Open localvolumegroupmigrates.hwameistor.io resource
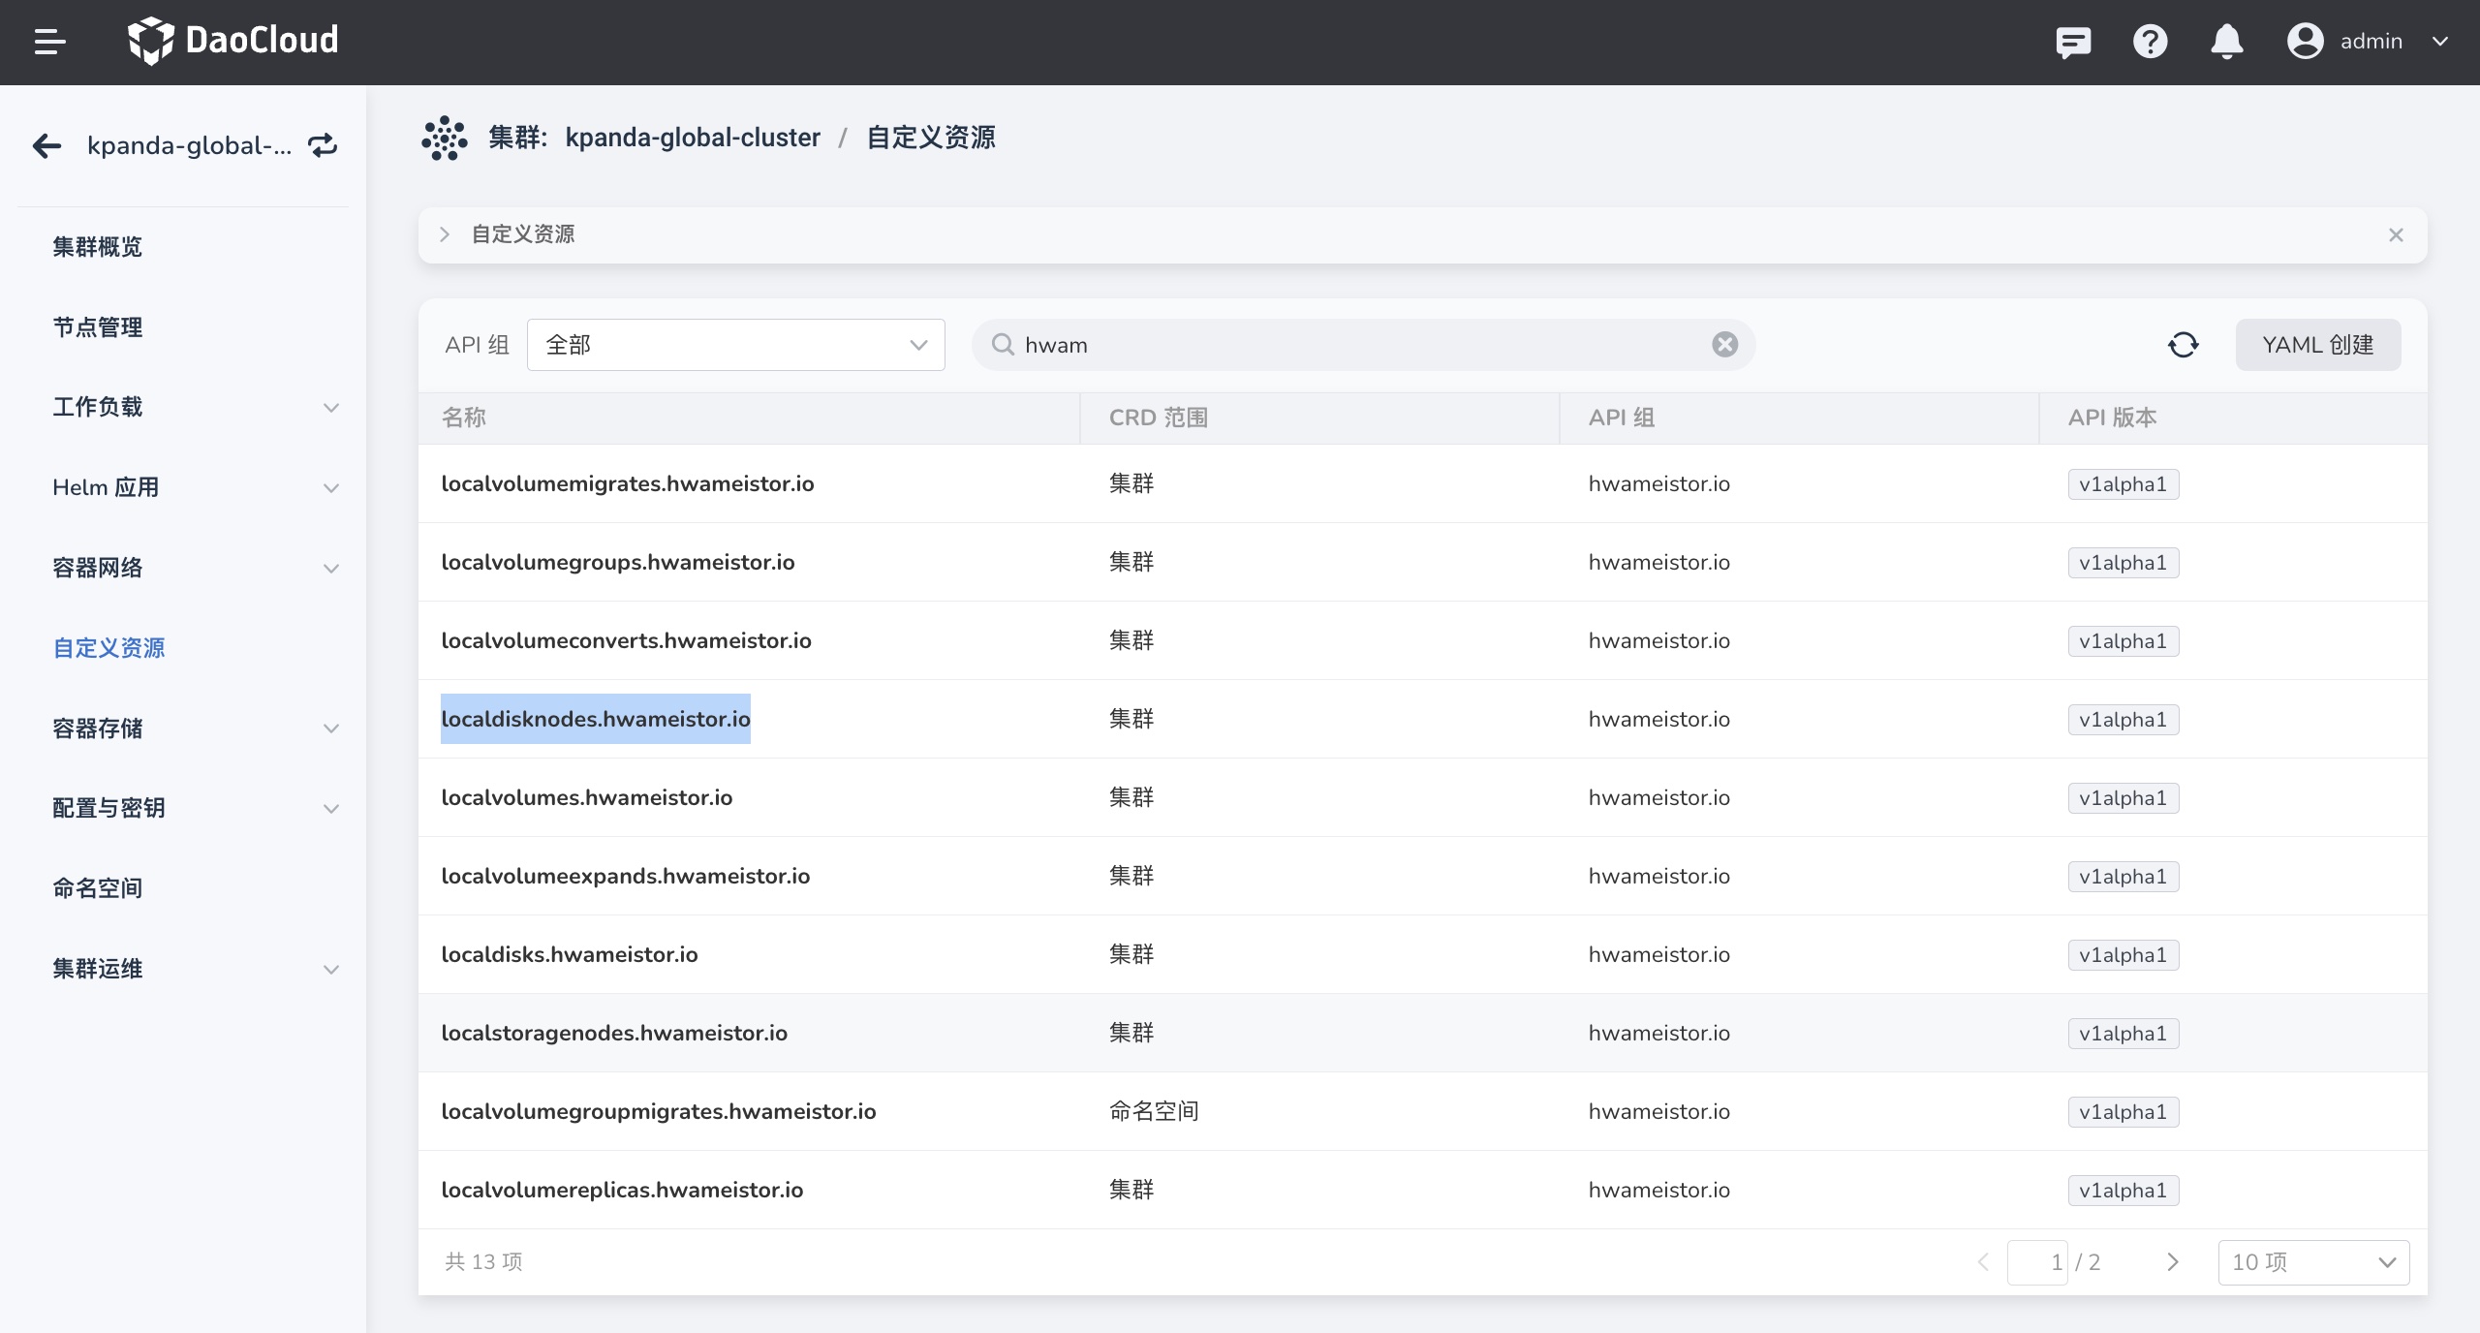Viewport: 2480px width, 1333px height. (659, 1111)
